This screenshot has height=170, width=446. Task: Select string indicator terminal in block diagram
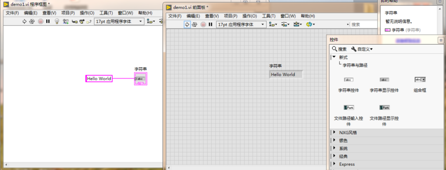(x=141, y=79)
